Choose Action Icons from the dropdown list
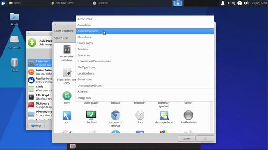This screenshot has width=268, height=150. pyautogui.click(x=145, y=19)
